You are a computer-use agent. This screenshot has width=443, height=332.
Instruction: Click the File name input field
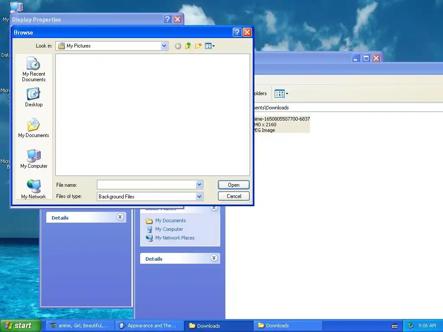click(x=146, y=185)
